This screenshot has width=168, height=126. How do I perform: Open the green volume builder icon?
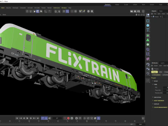(x=148, y=44)
